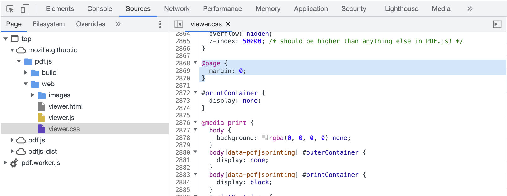Screen dimensions: 507x196
Task: Click the viewer.html file icon
Action: [x=41, y=106]
